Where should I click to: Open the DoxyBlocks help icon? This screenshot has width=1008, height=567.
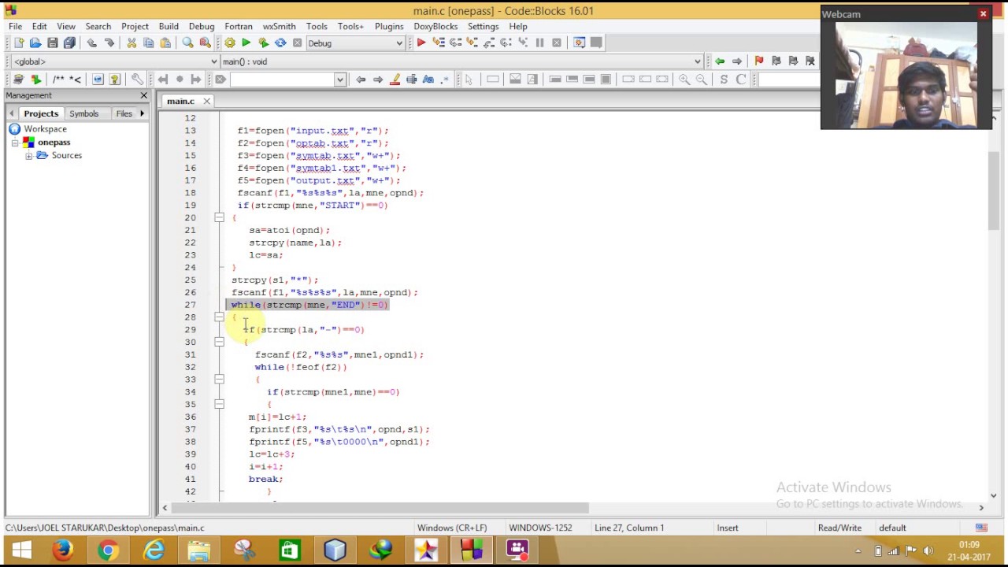(115, 80)
